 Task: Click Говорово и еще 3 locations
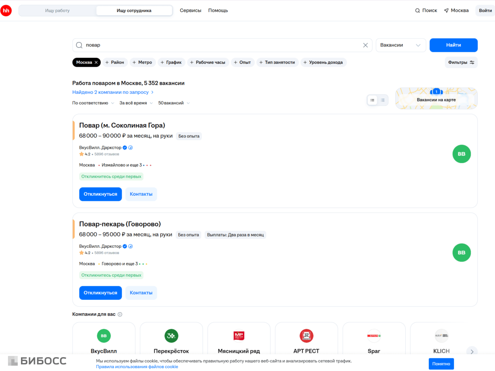(x=120, y=264)
